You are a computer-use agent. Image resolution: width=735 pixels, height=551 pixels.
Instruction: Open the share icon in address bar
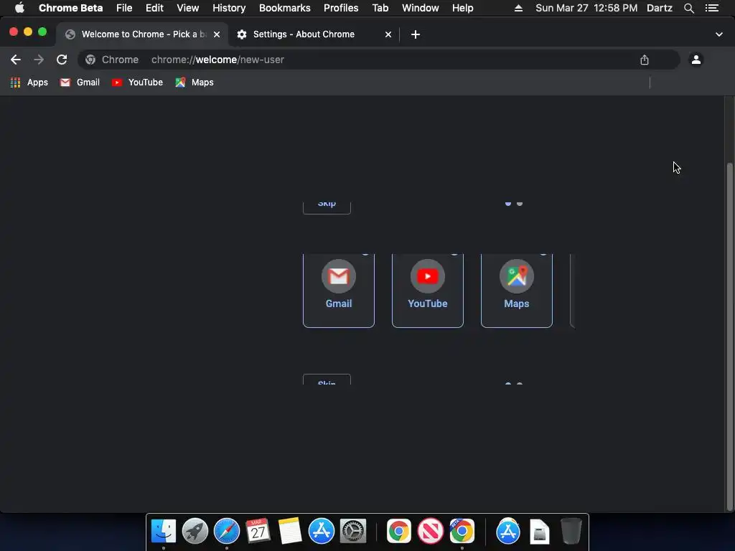[645, 60]
